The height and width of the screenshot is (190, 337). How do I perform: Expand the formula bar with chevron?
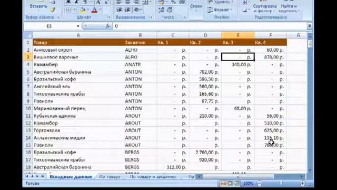tap(310, 26)
